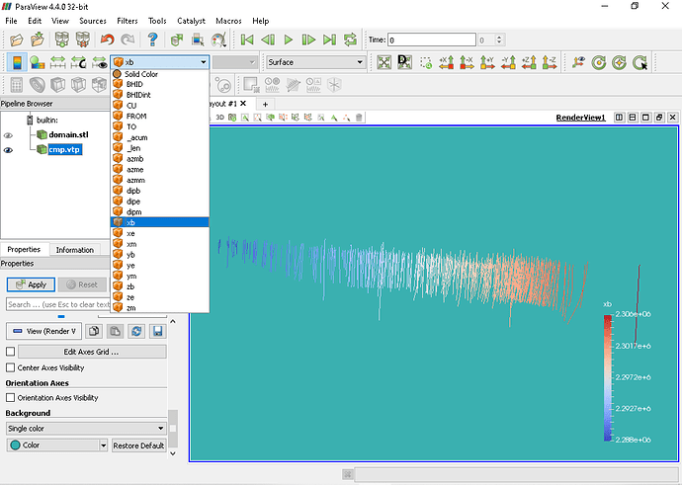The width and height of the screenshot is (682, 485).
Task: Click the Clip filter icon
Action: pos(58,85)
